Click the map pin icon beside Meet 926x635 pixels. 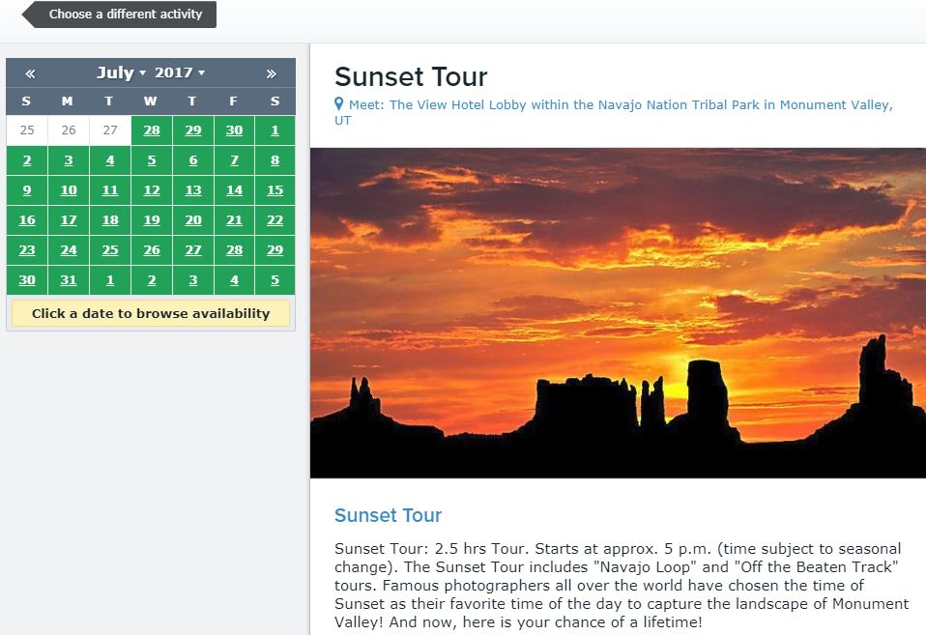click(338, 104)
